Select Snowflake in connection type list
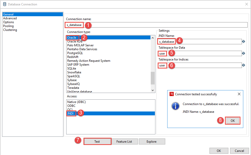 click(x=74, y=72)
